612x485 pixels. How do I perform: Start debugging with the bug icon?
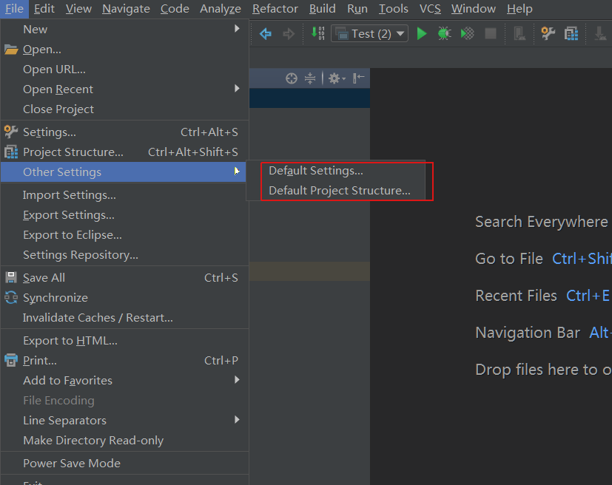pos(444,33)
